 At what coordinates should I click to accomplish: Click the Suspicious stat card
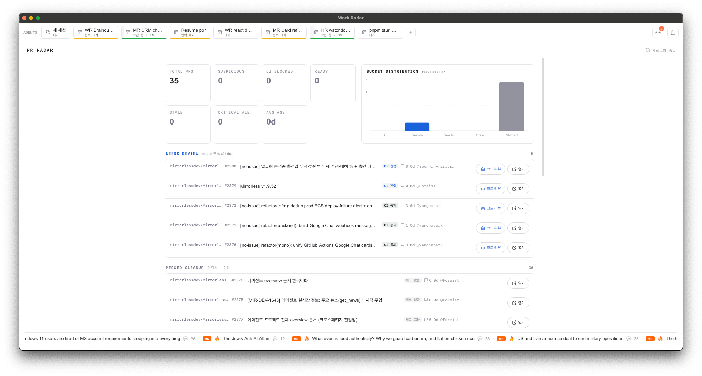coord(236,83)
